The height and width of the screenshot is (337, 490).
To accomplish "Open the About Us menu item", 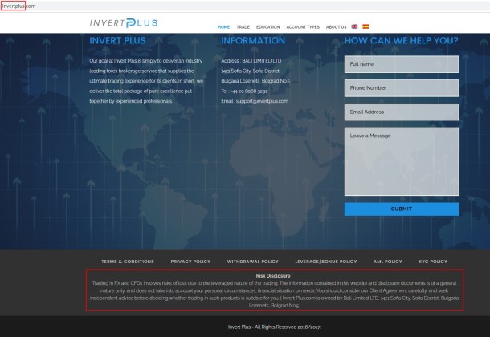I will coord(336,27).
